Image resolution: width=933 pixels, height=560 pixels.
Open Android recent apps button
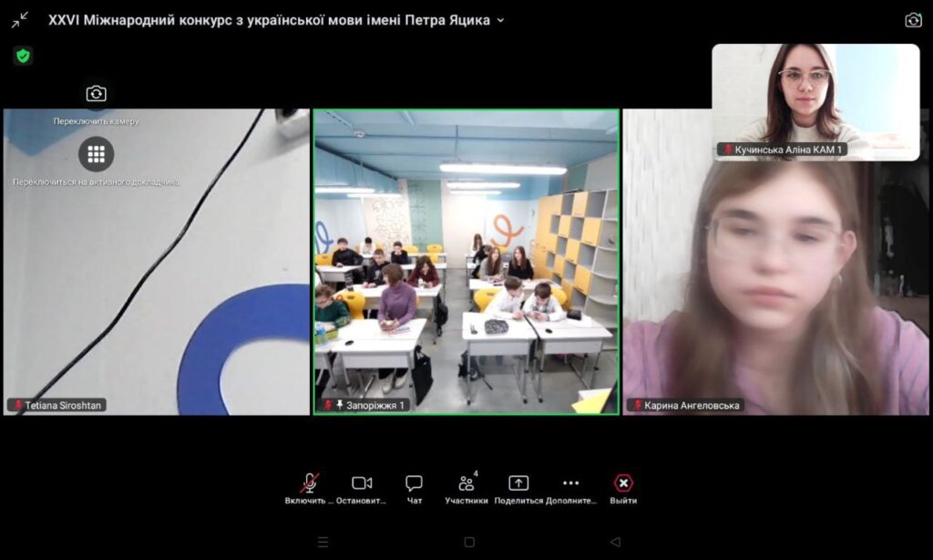point(323,542)
